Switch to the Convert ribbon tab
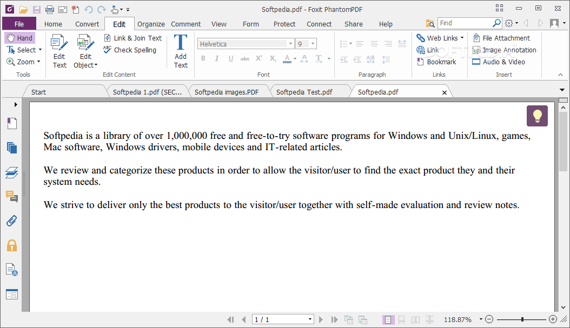This screenshot has width=570, height=328. click(87, 24)
